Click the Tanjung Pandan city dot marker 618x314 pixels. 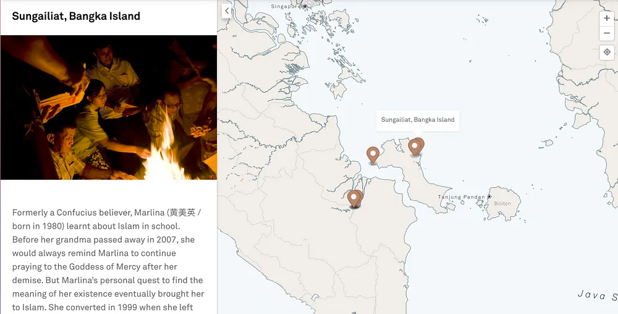click(x=489, y=197)
